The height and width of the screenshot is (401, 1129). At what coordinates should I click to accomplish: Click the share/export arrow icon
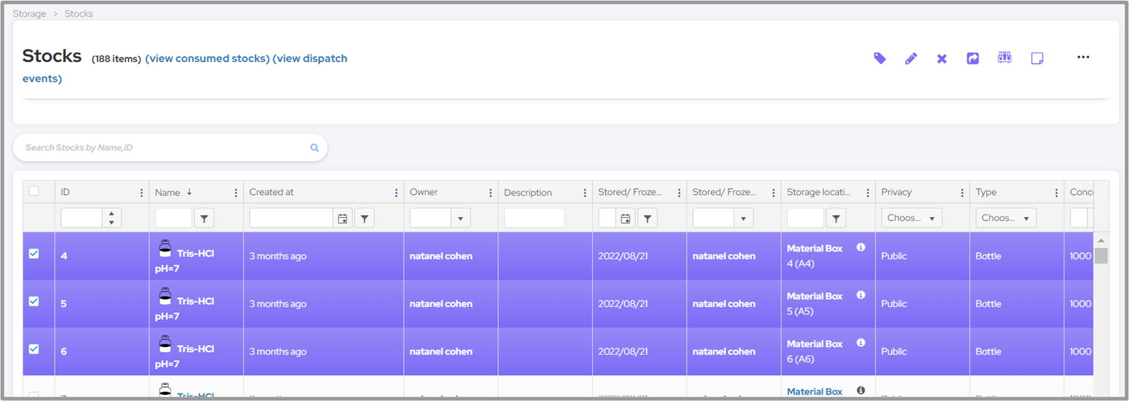[x=973, y=58]
